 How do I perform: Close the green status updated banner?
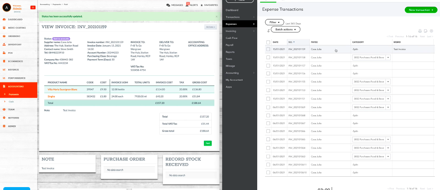[x=216, y=17]
